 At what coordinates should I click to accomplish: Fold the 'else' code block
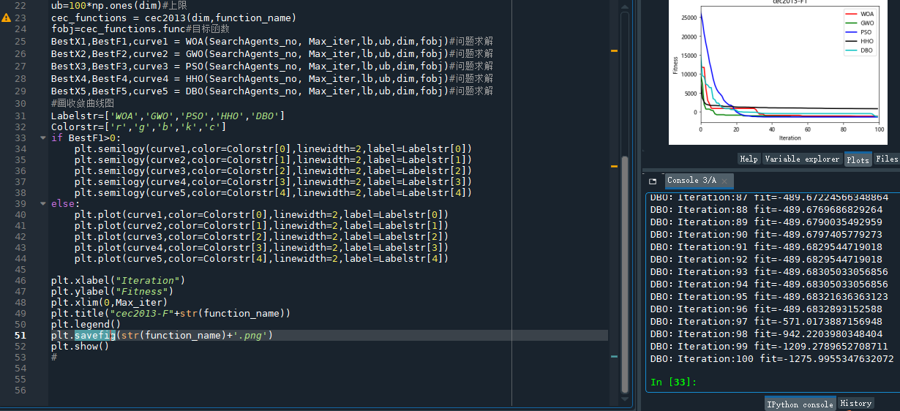click(42, 204)
